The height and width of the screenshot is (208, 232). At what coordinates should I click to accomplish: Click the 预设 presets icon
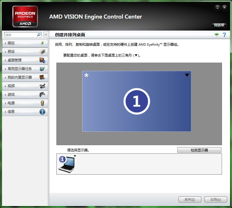coord(42,52)
